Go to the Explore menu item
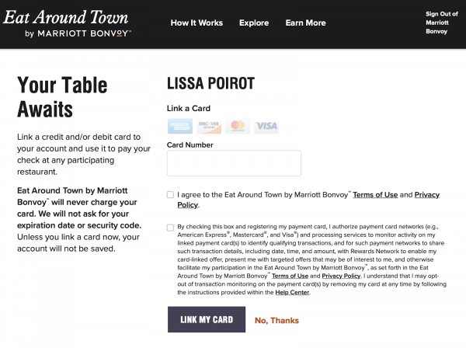 (x=254, y=23)
